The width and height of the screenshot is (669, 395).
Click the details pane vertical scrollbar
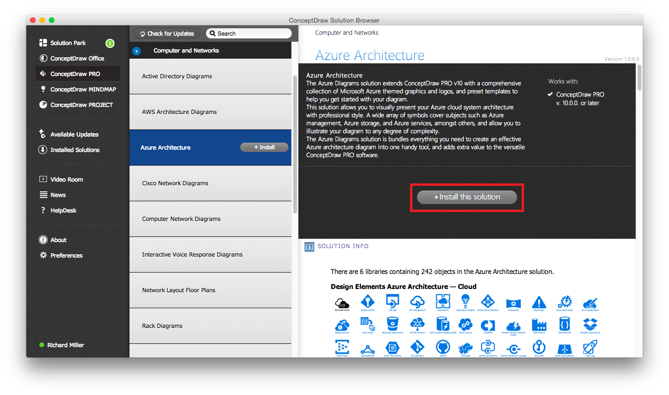(639, 78)
